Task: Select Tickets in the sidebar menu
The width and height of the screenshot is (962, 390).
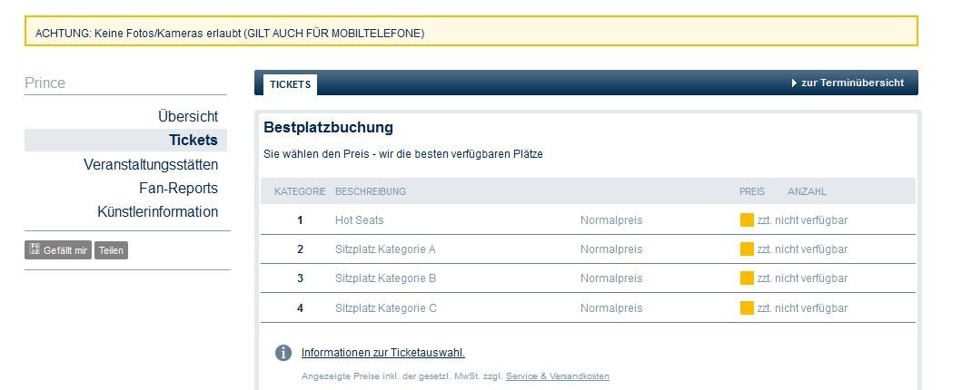Action: click(x=193, y=141)
